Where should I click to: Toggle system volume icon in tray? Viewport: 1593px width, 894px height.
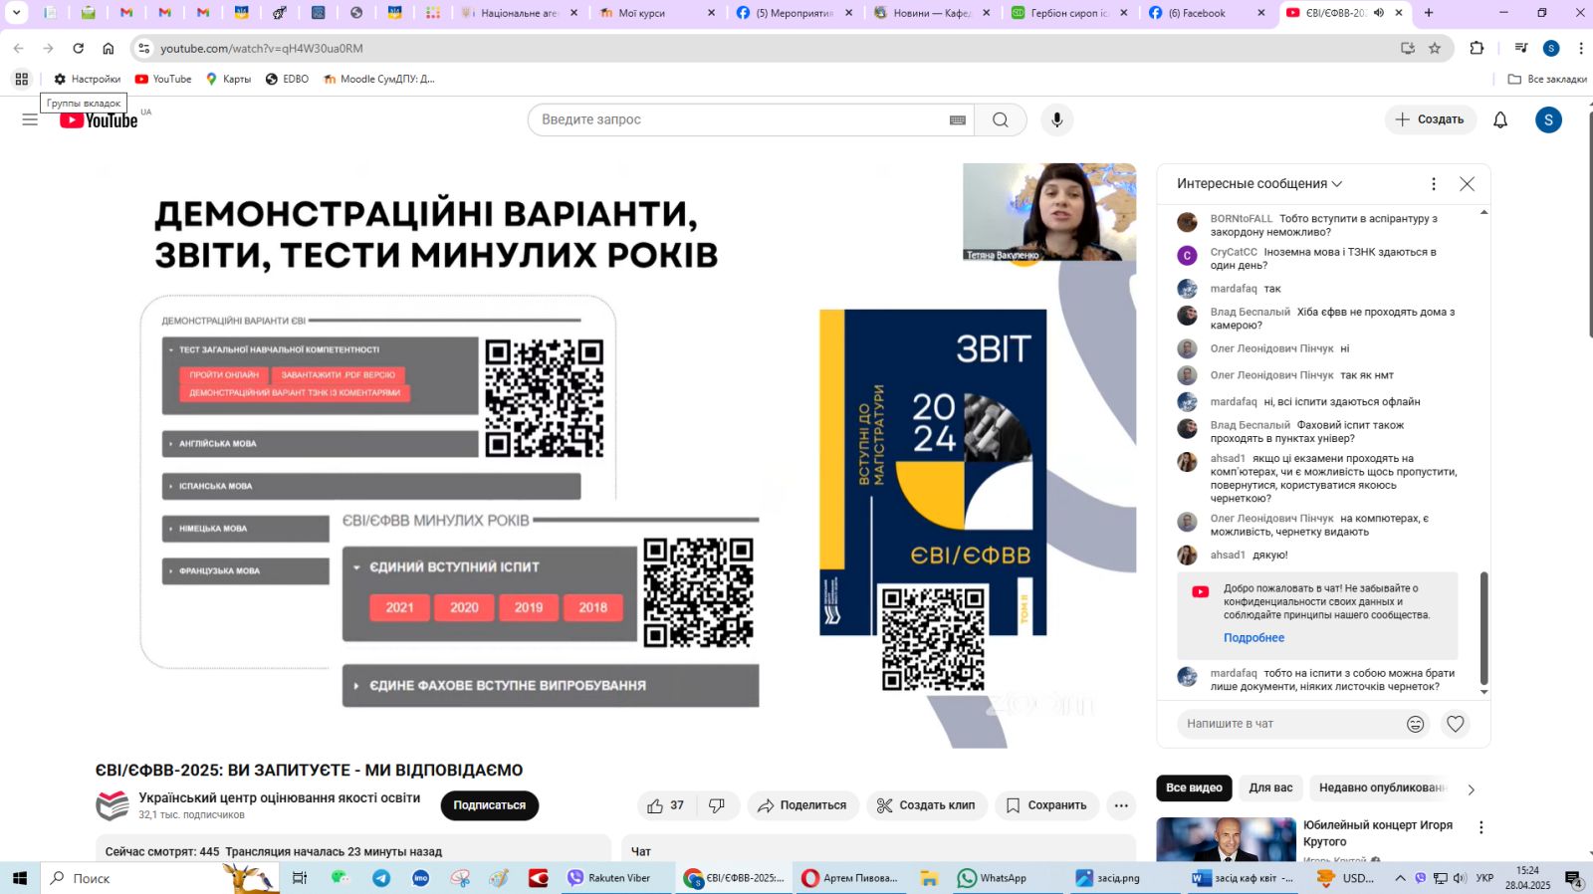1459,878
